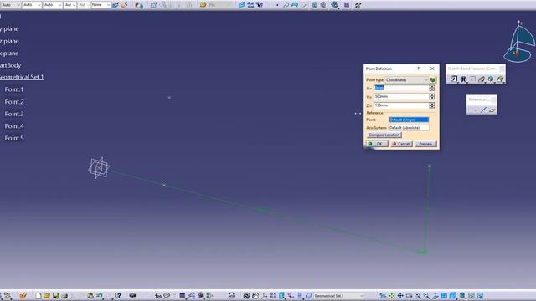Print with the printer icon
This screenshot has width=536, height=301.
64,295
